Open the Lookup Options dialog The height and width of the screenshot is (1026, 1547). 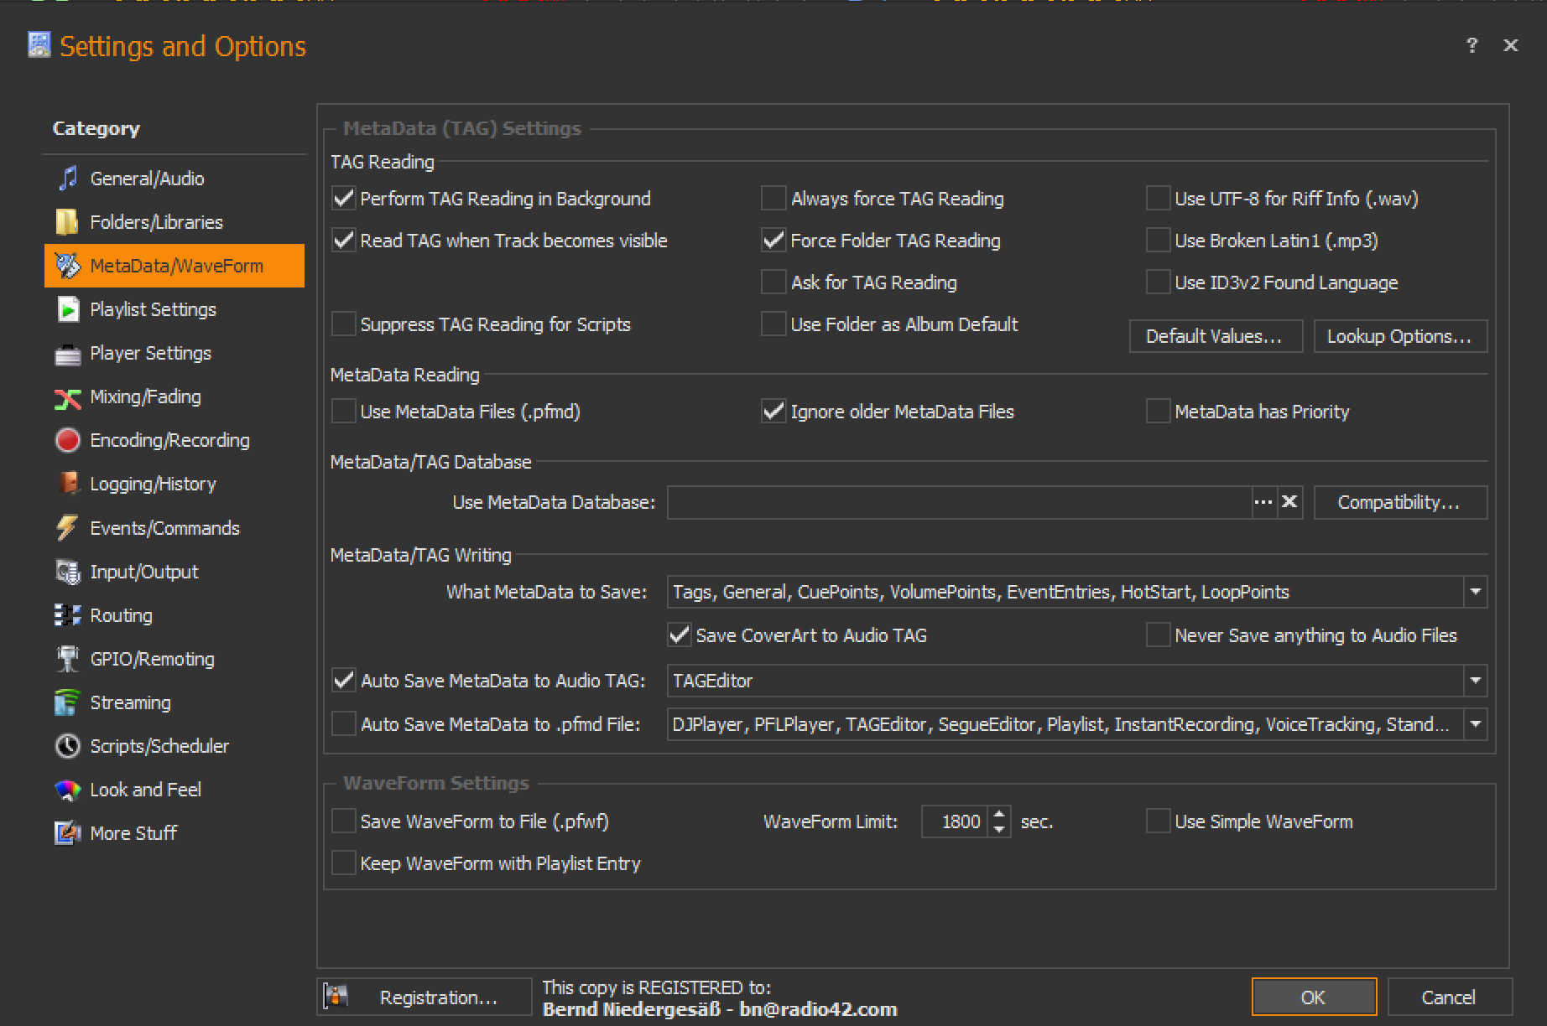coord(1399,336)
